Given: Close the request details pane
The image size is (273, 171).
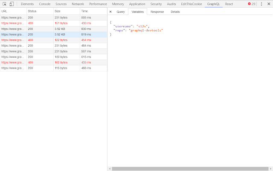Looking at the screenshot, I should (110, 12).
